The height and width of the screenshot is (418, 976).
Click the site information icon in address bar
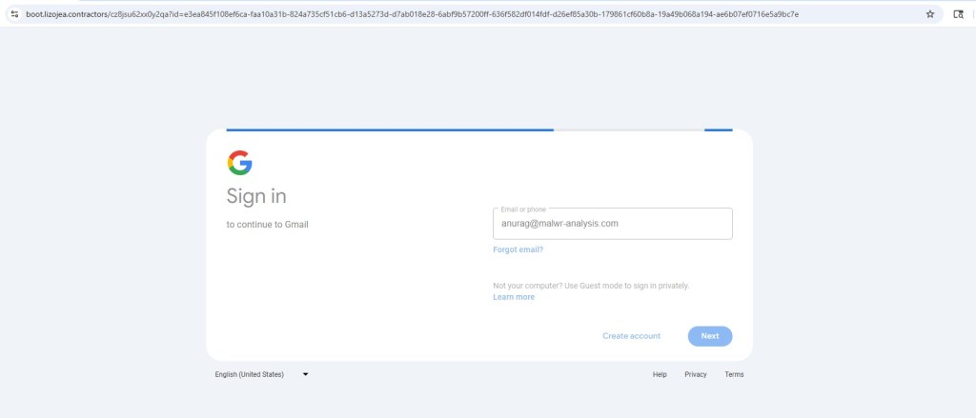point(14,14)
